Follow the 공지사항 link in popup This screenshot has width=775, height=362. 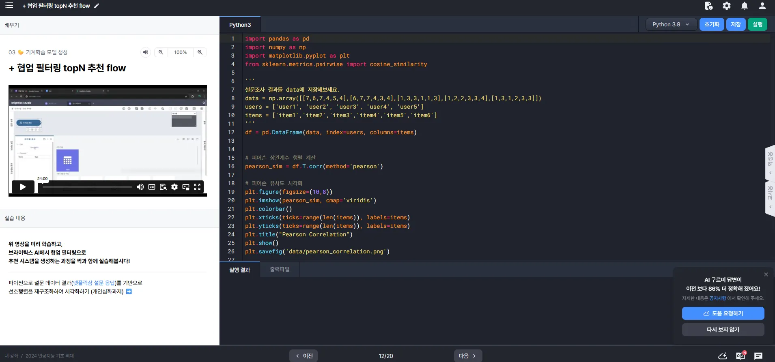point(717,298)
